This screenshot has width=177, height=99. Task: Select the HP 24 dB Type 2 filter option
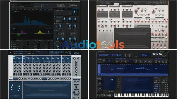click(61, 36)
